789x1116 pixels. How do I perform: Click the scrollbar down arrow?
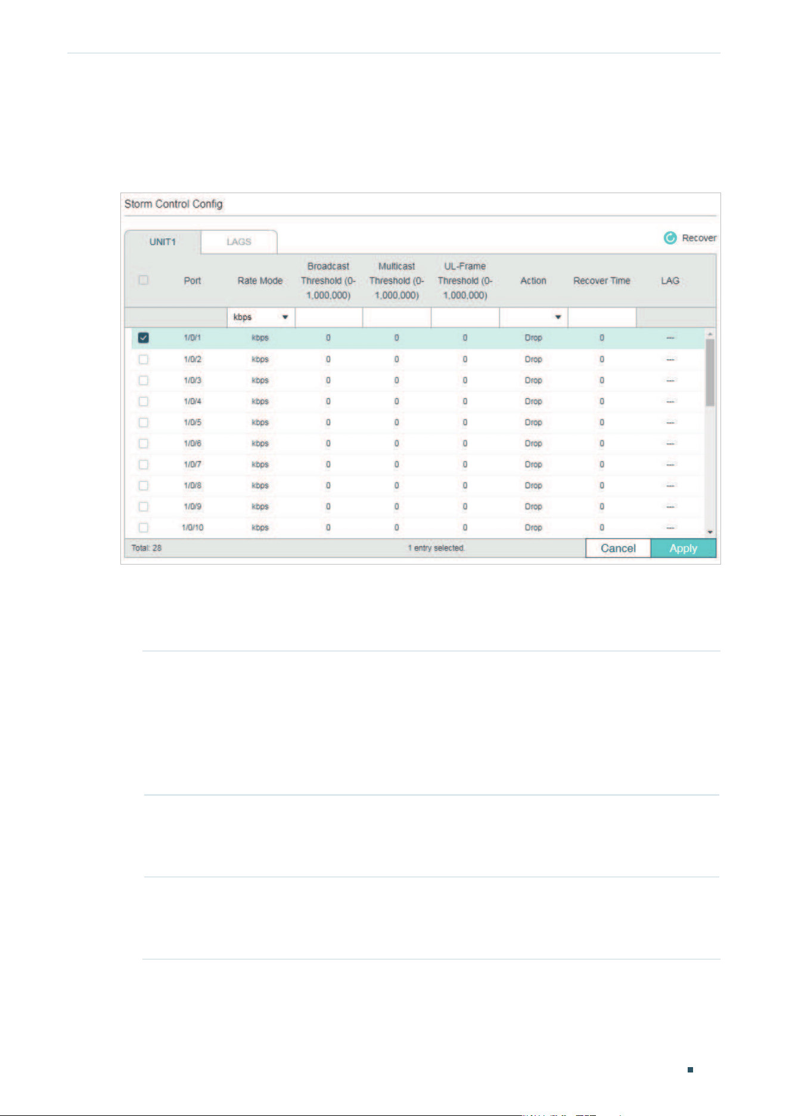click(x=710, y=532)
